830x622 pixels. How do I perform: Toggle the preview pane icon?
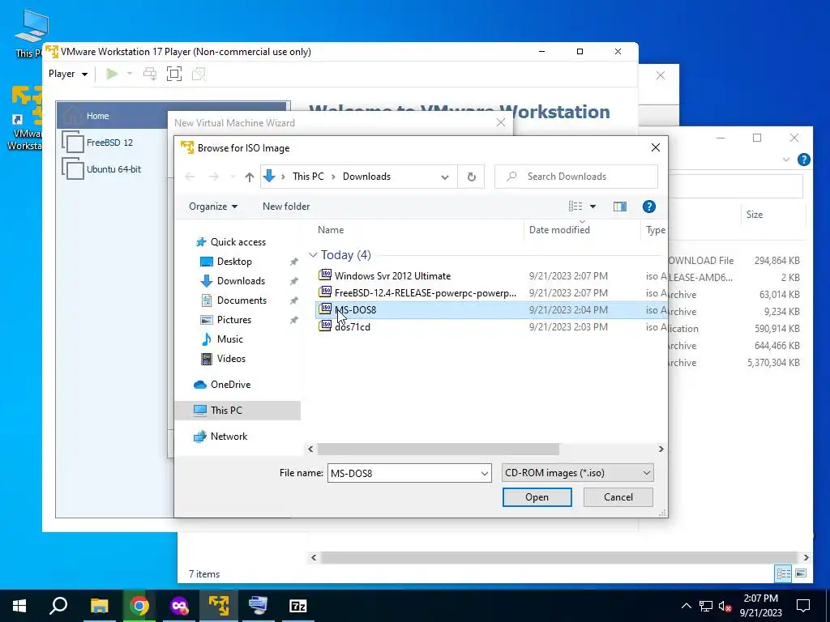click(x=620, y=207)
